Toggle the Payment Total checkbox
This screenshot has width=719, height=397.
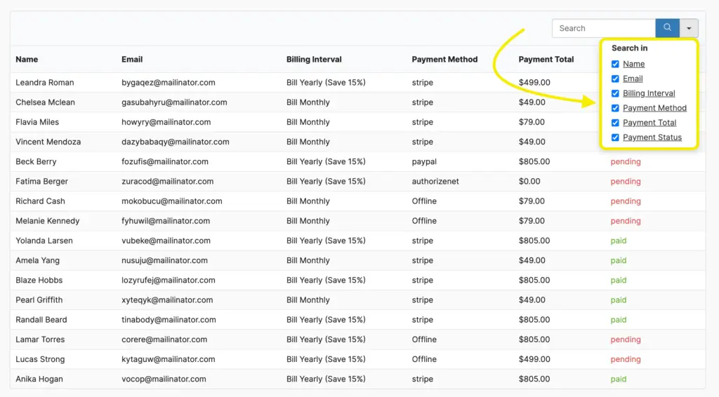tap(615, 123)
